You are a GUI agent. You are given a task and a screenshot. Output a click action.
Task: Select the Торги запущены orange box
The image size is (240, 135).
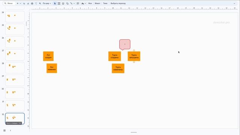[x=134, y=56]
